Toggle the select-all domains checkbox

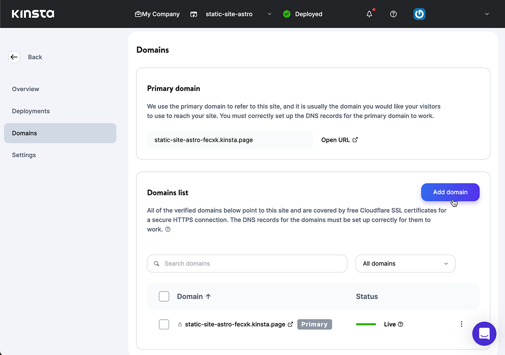pyautogui.click(x=164, y=296)
